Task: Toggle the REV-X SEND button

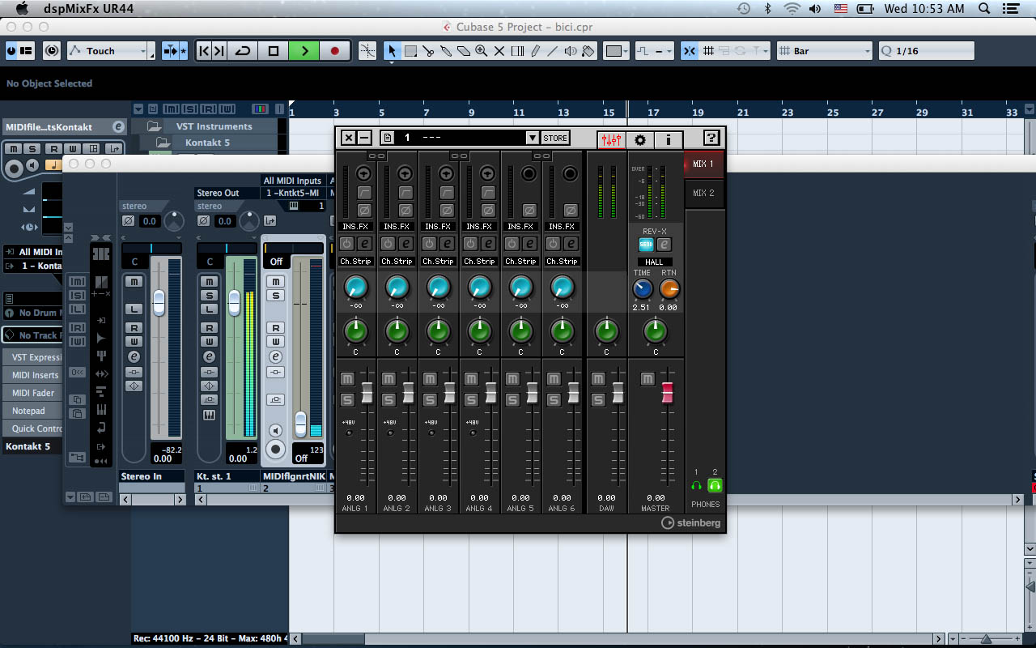Action: 646,245
